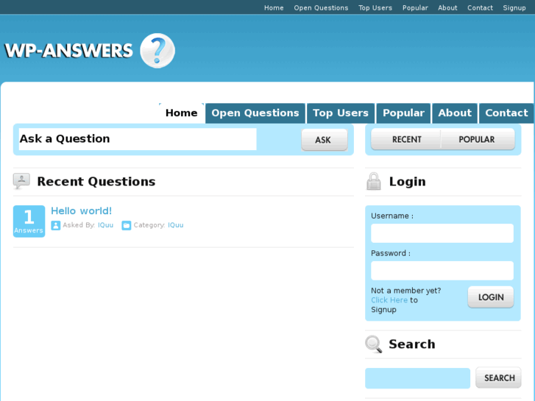The image size is (535, 401).
Task: Focus the Username input field
Action: click(x=442, y=233)
